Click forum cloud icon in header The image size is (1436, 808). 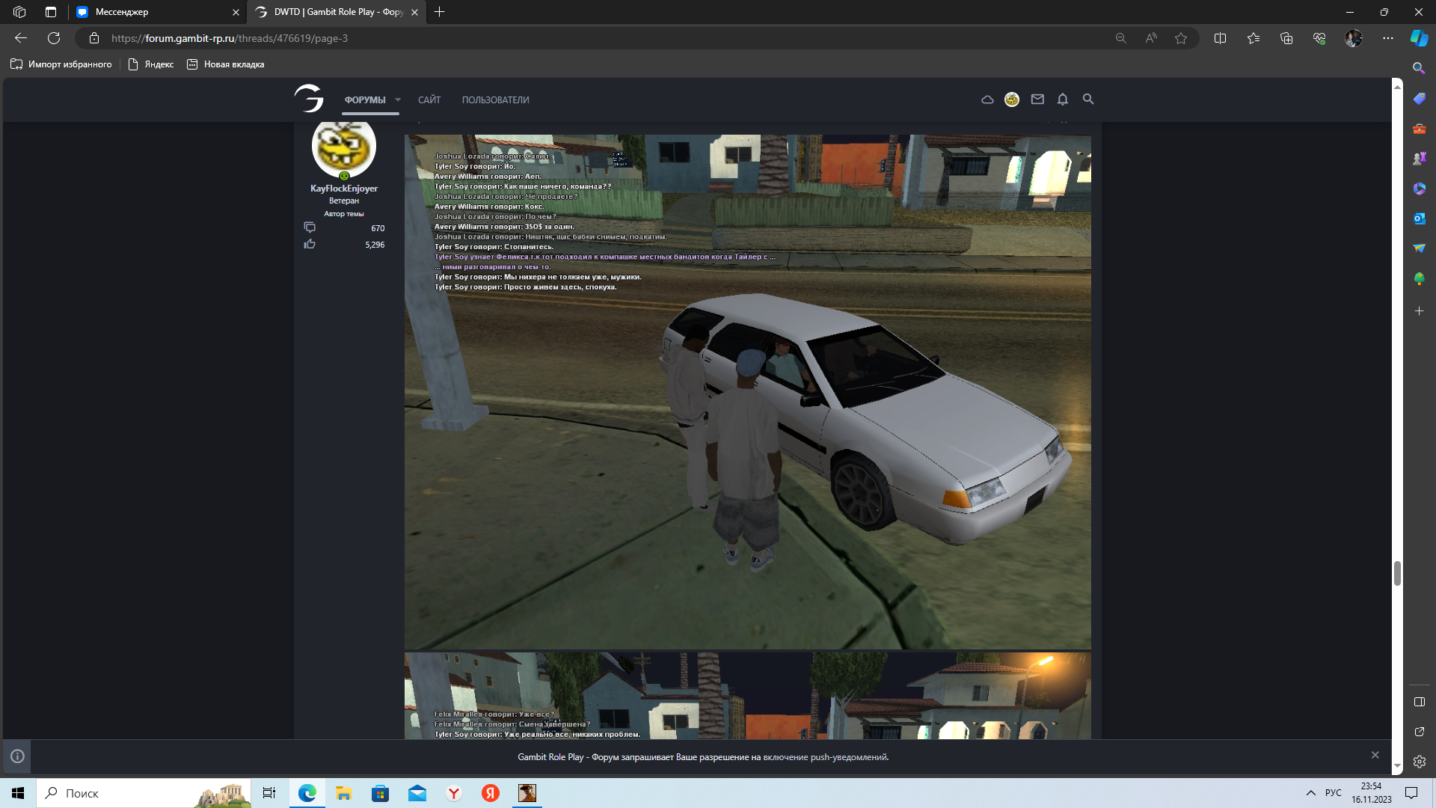(987, 100)
